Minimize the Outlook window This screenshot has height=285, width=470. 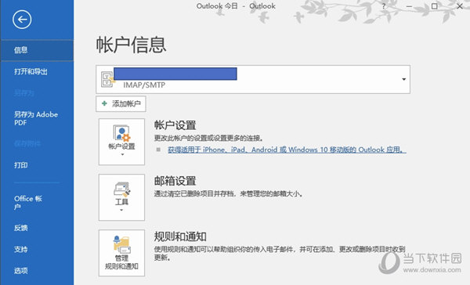pyautogui.click(x=409, y=6)
